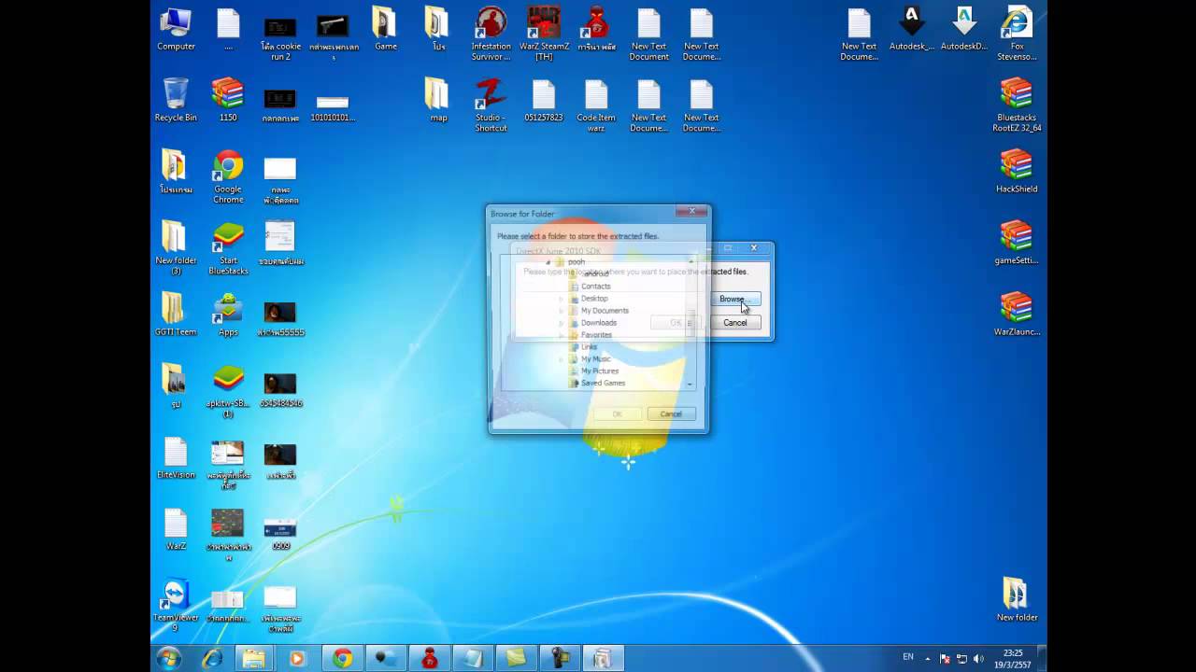Viewport: 1196px width, 672px height.
Task: Launch the Infestation Survivor shortcut
Action: tap(491, 35)
